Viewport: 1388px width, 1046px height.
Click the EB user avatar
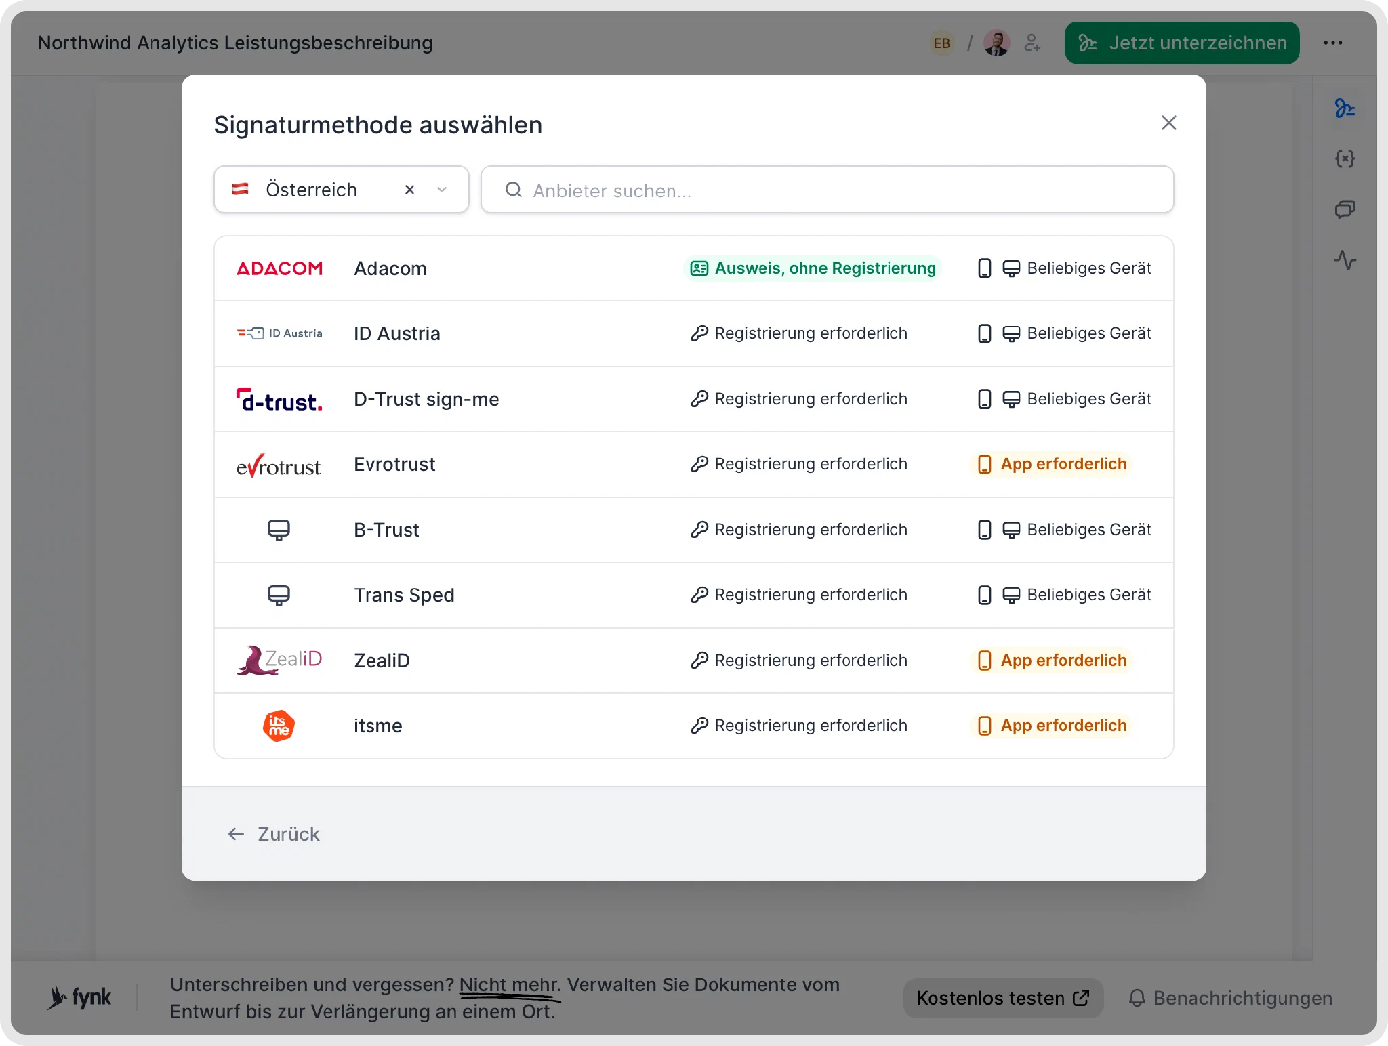pyautogui.click(x=941, y=43)
